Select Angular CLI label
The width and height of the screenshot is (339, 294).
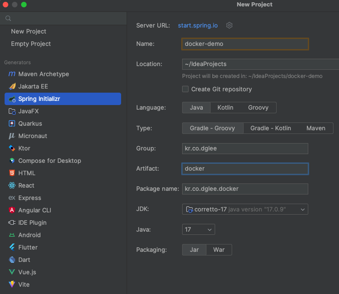click(x=35, y=210)
